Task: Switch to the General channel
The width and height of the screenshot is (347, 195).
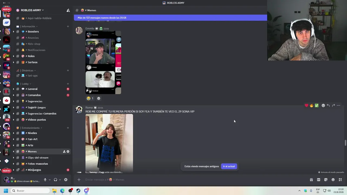Action: click(42, 89)
